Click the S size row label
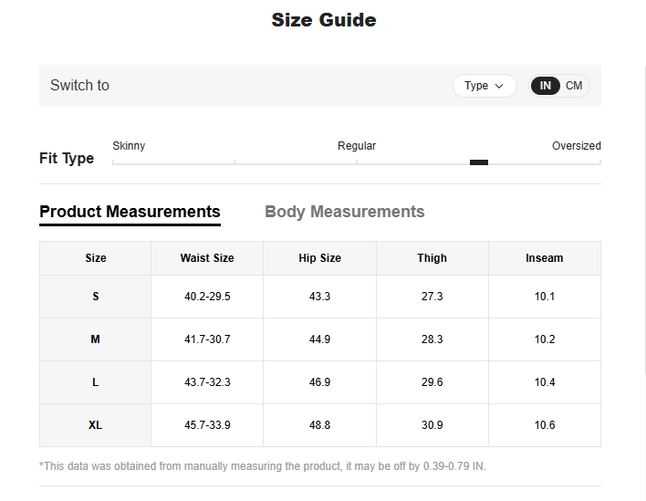This screenshot has width=646, height=501. point(96,297)
